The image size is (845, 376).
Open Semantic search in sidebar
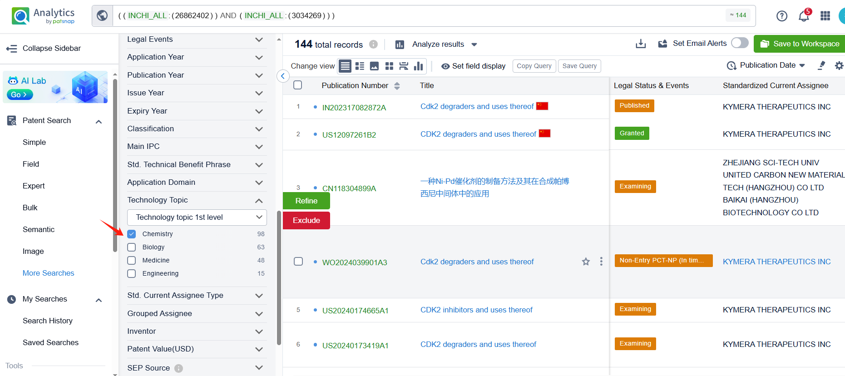pyautogui.click(x=39, y=229)
